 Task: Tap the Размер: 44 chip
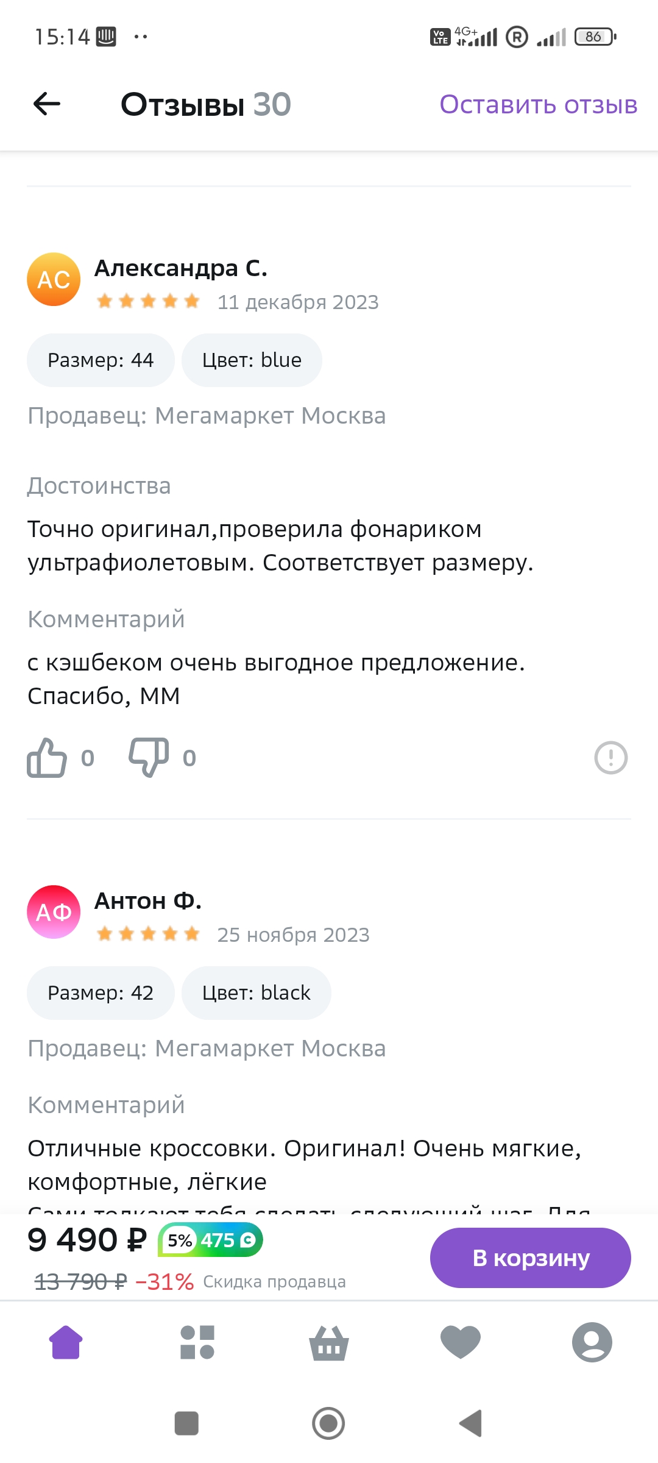click(101, 360)
